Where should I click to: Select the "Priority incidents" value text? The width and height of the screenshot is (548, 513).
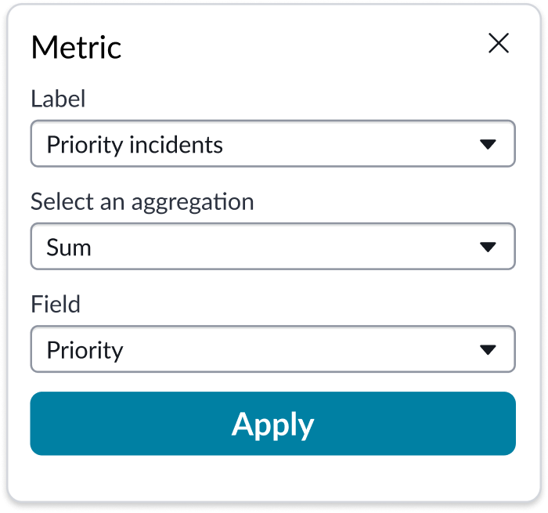click(135, 145)
